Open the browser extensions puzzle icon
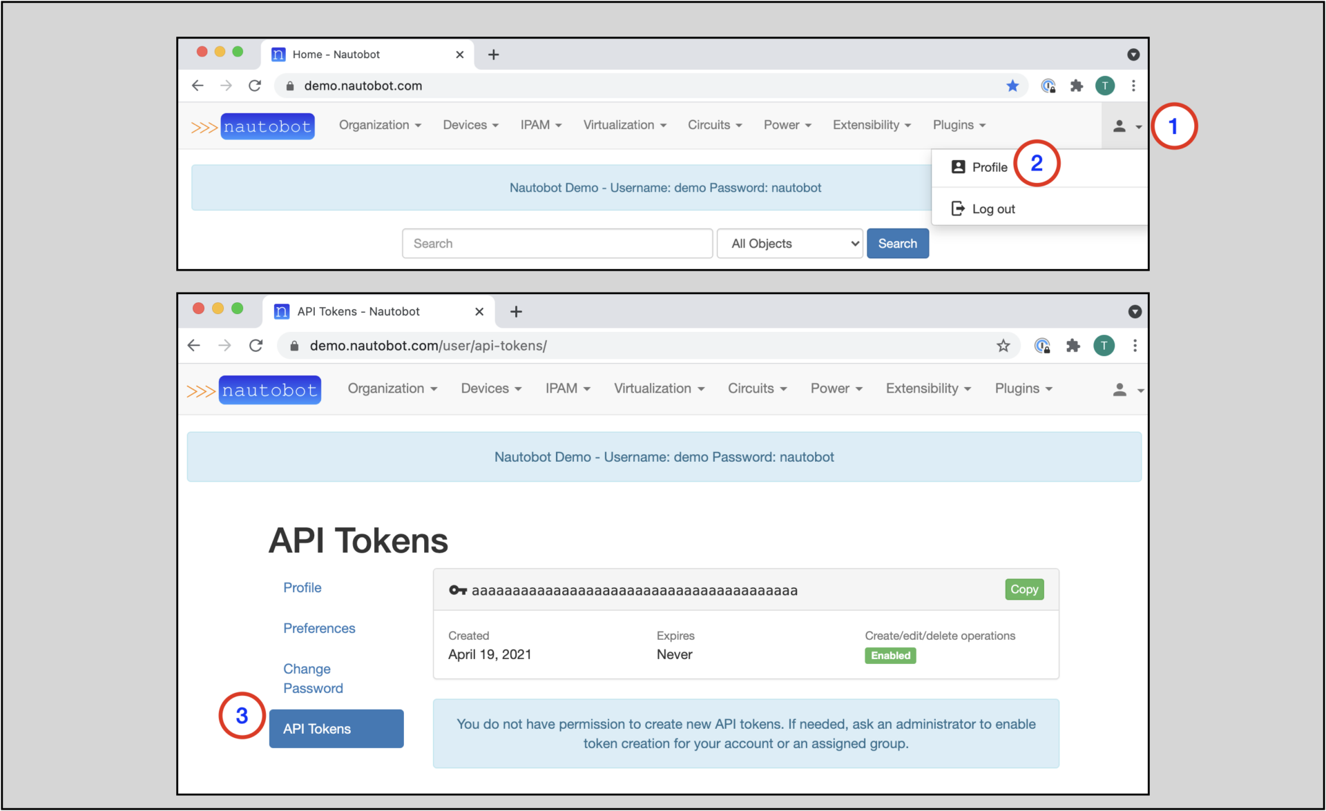The height and width of the screenshot is (811, 1326). tap(1077, 86)
